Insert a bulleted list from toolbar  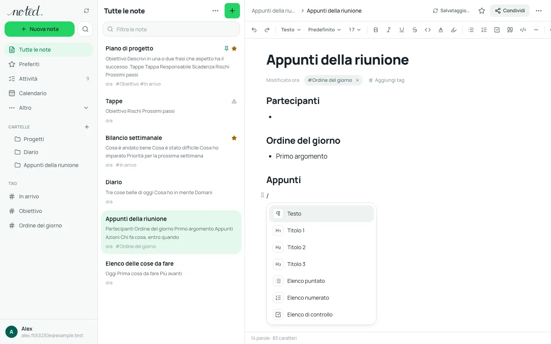coord(471,30)
